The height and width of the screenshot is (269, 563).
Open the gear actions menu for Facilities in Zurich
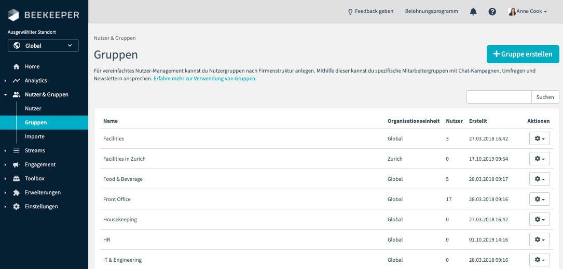coord(539,159)
